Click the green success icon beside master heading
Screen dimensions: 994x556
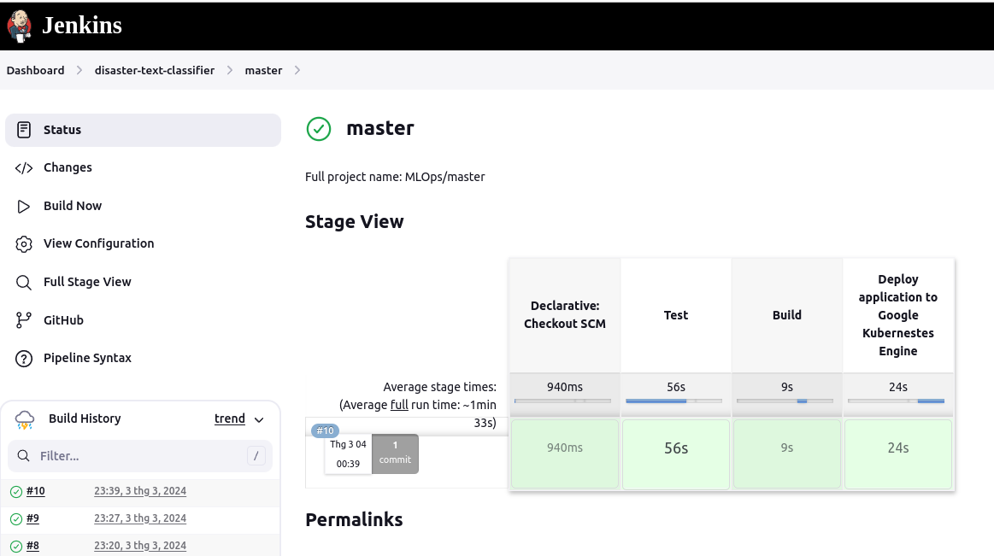click(x=319, y=129)
